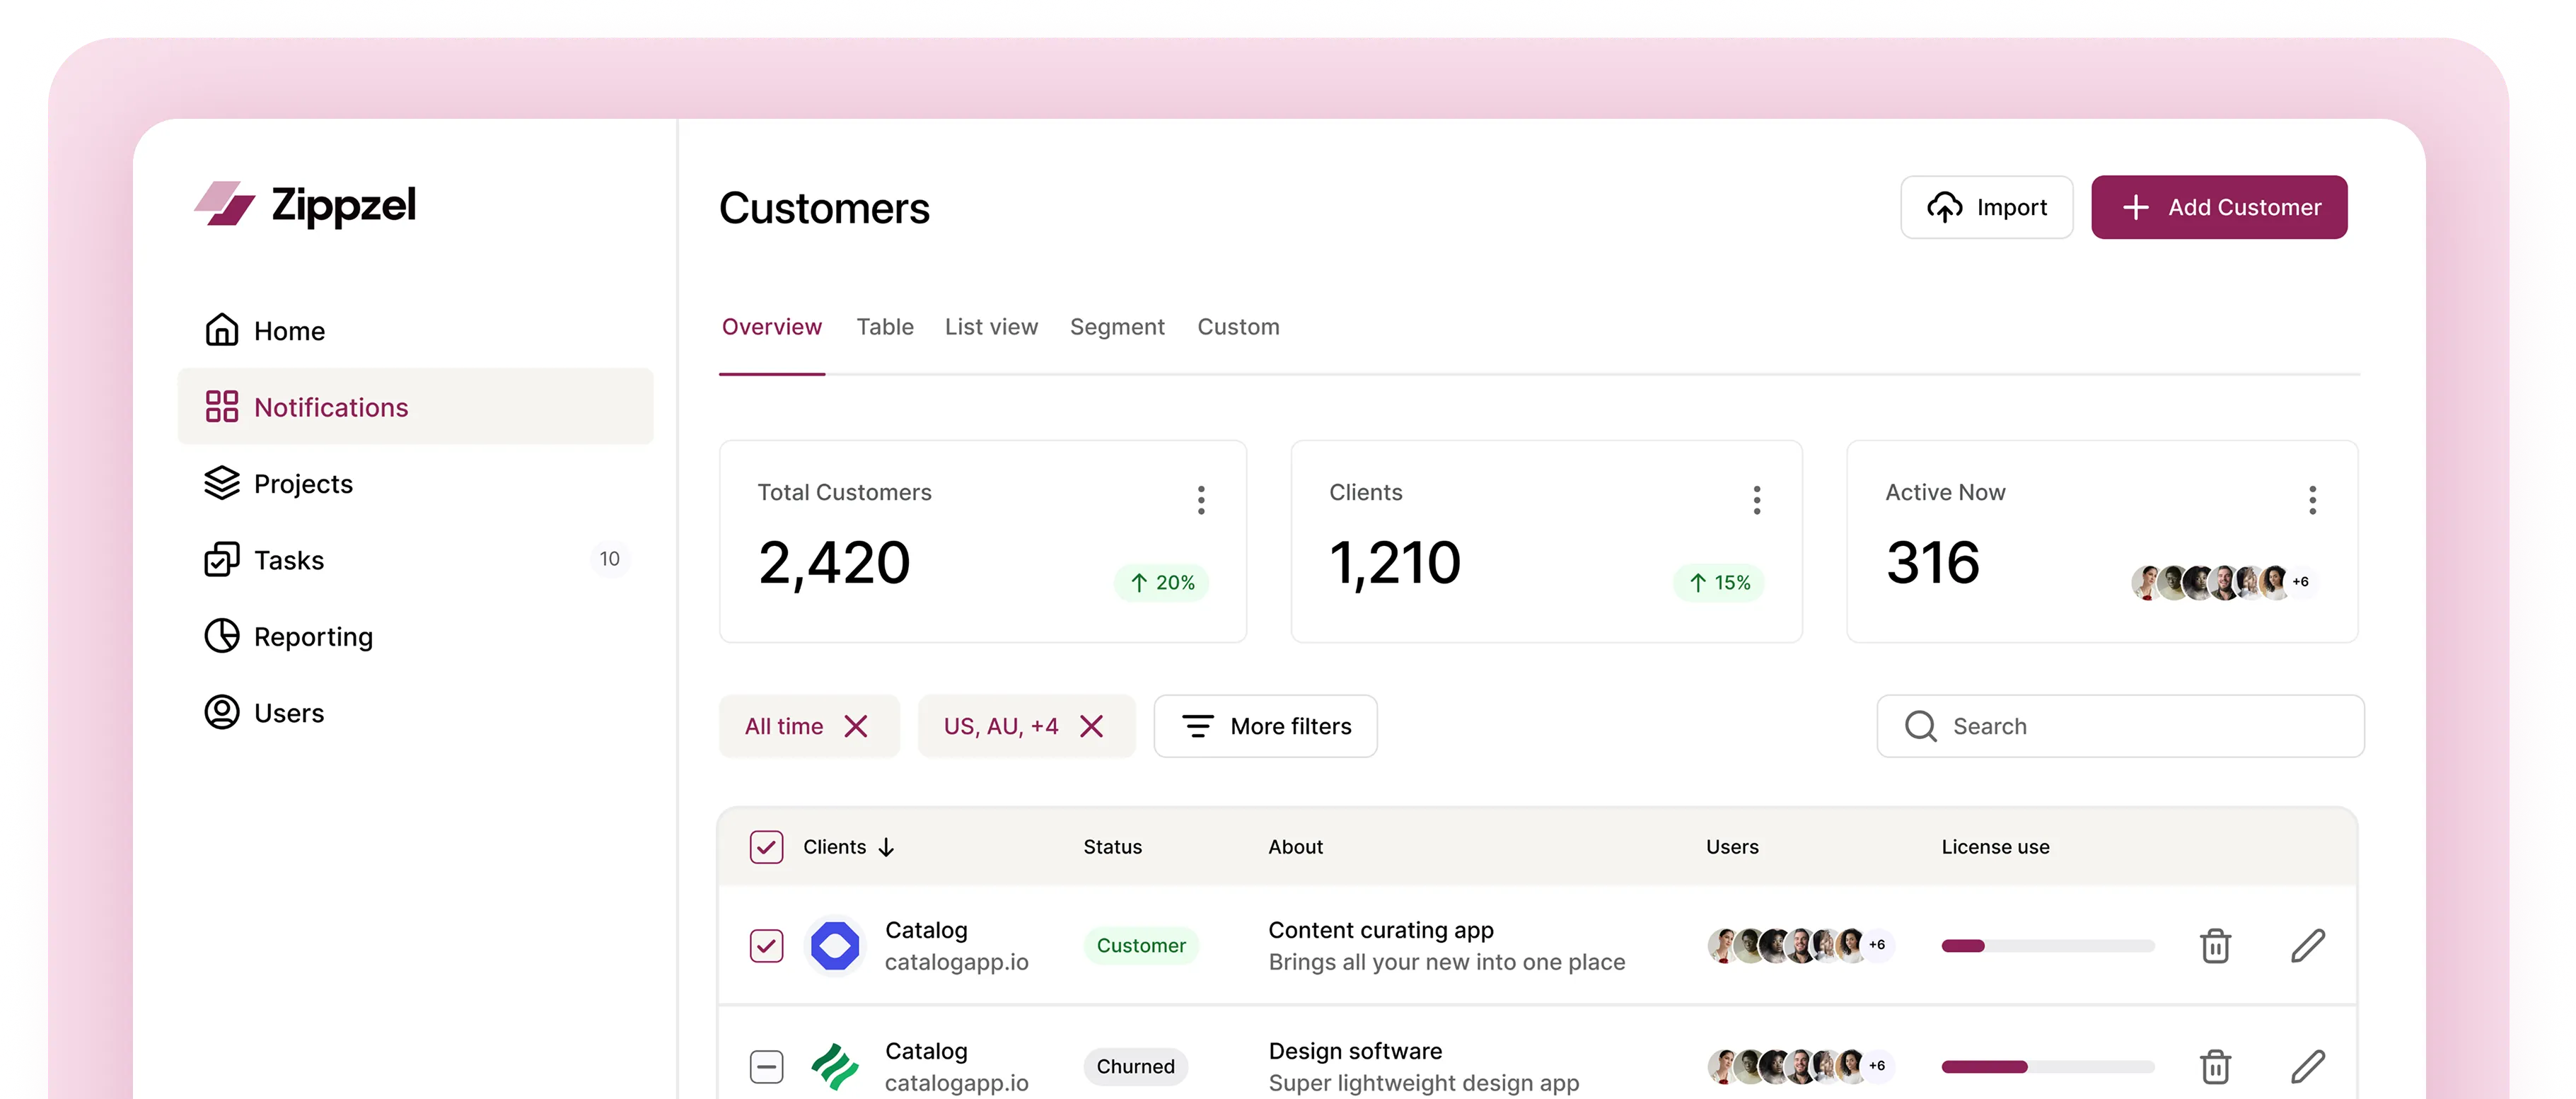Open the Clients card three-dot menu

(1756, 500)
